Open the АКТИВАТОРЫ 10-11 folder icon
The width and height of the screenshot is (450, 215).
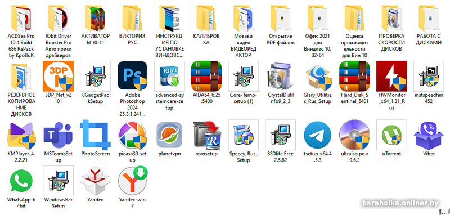pyautogui.click(x=95, y=18)
